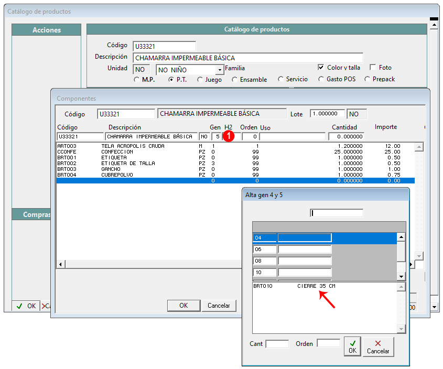443x369 pixels.
Task: Select the BRT002 ETIQUETA DE TALLA row
Action: pos(235,164)
